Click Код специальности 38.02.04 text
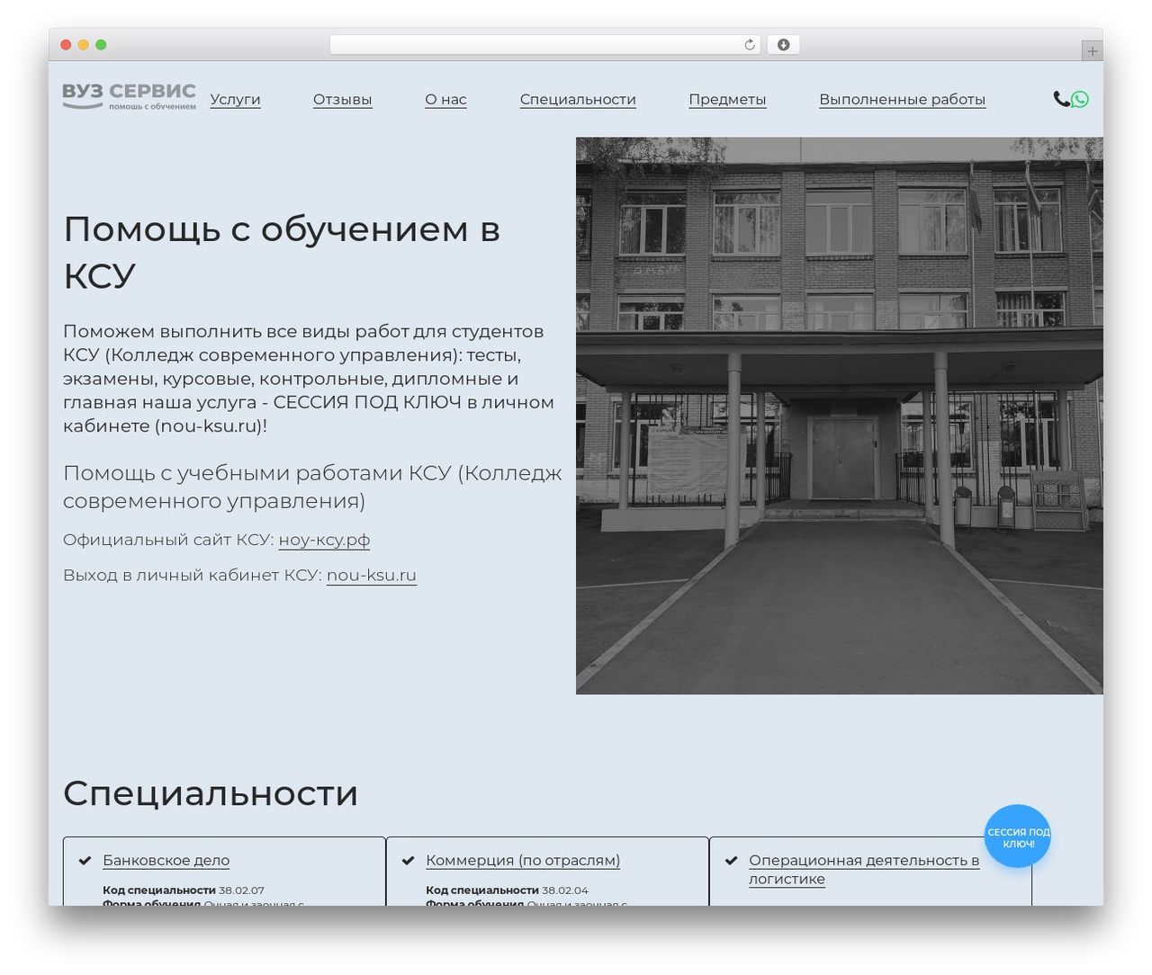1152x975 pixels. point(507,890)
